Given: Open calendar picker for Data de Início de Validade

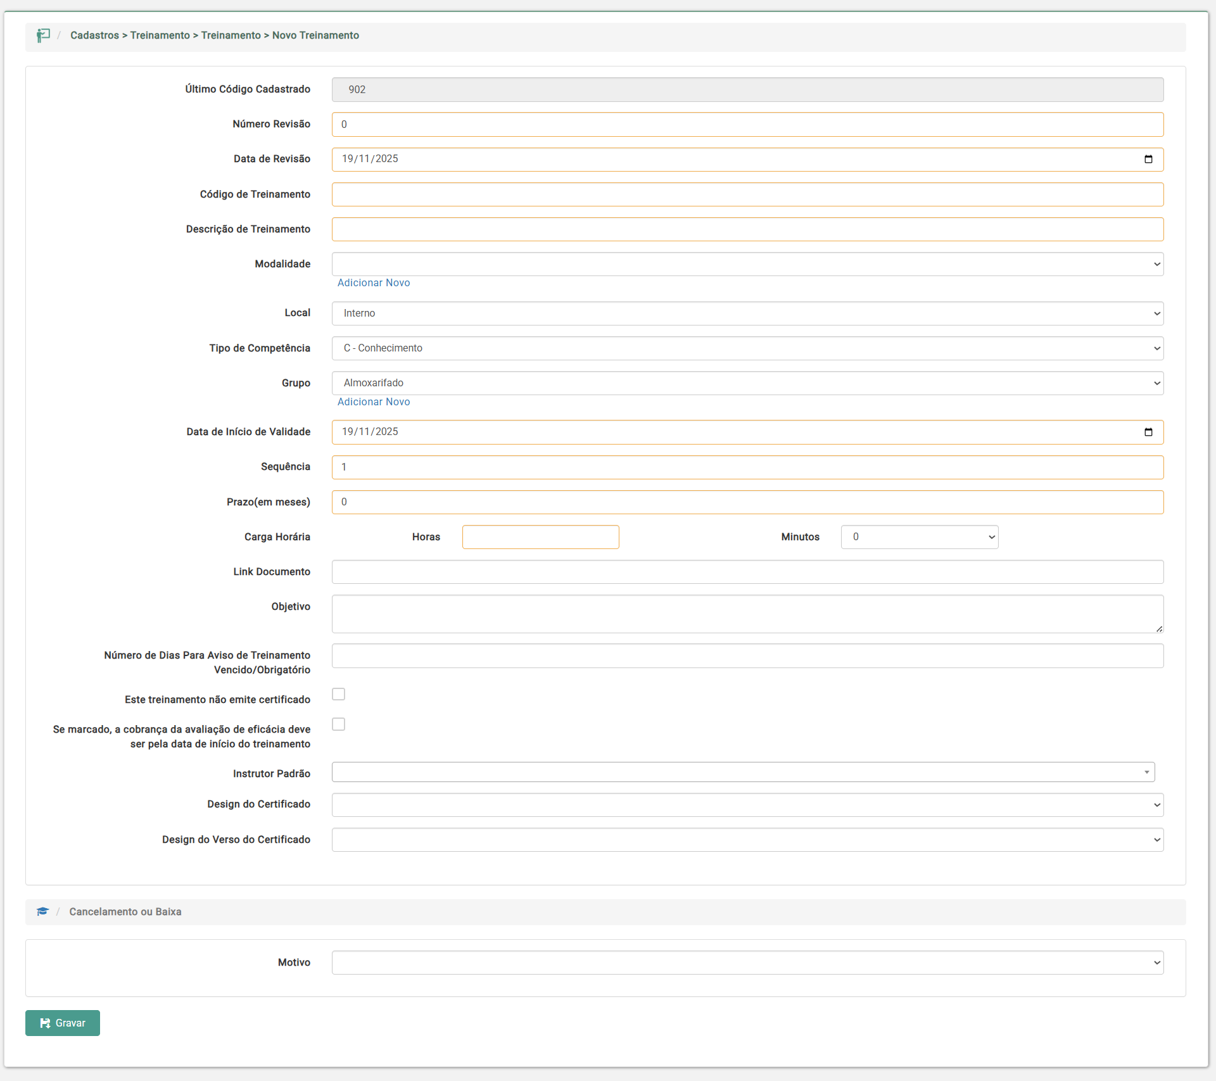Looking at the screenshot, I should [x=1148, y=433].
